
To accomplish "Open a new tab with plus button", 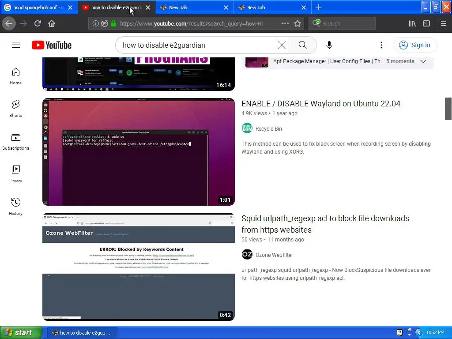I will (x=319, y=7).
